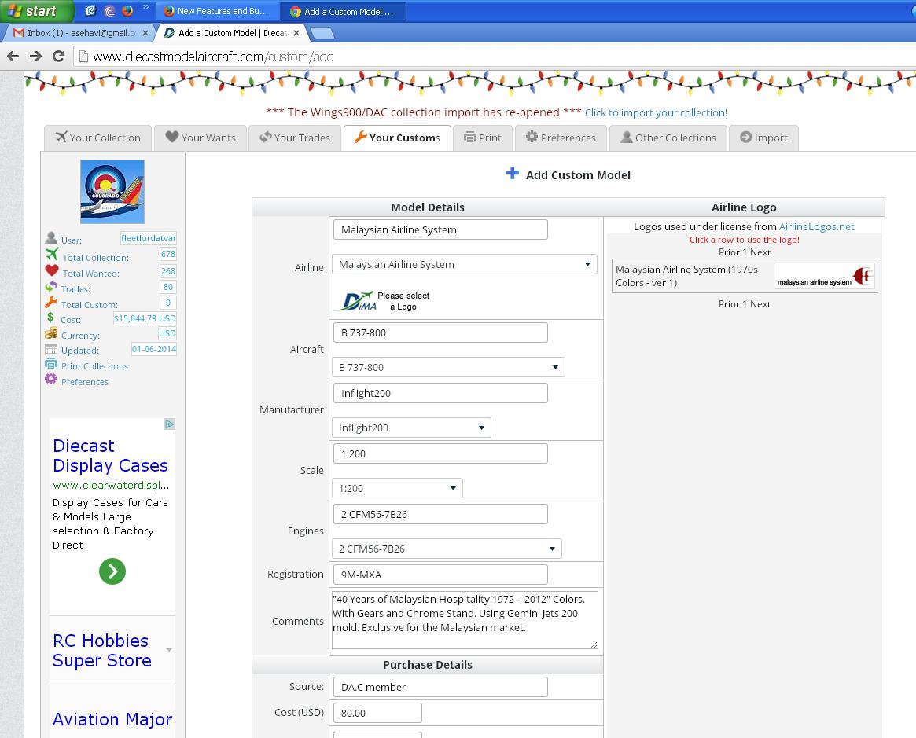Viewport: 916px width, 738px height.
Task: Expand the 2 CFM56-7B26 engines dropdown
Action: coord(447,549)
